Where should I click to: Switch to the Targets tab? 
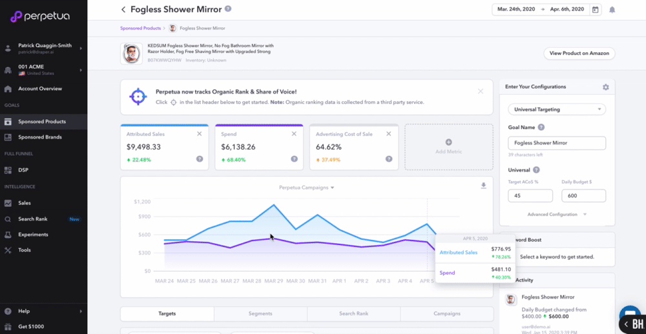167,313
